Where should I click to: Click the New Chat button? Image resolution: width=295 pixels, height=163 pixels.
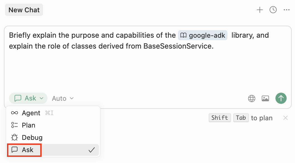click(x=24, y=10)
